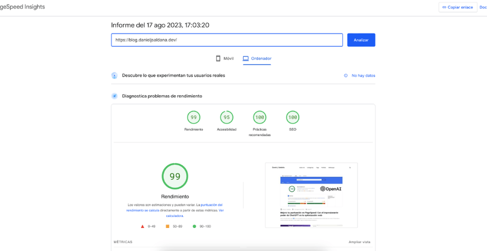The width and height of the screenshot is (487, 251).
Task: Click the large 99 performance circle
Action: pyautogui.click(x=175, y=176)
